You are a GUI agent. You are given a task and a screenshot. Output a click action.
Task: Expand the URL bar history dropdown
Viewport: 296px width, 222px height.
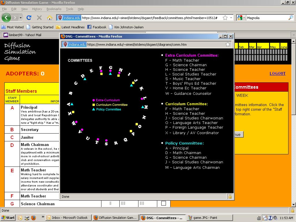pyautogui.click(x=231, y=18)
